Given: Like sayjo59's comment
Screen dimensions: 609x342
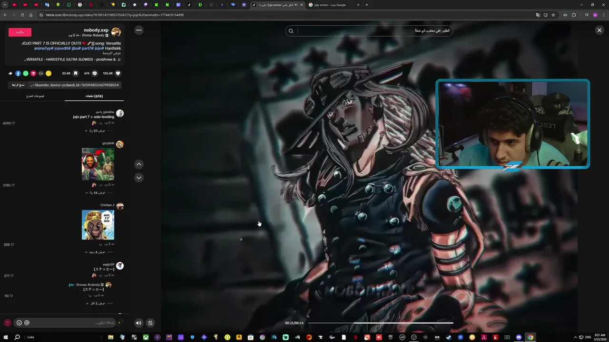Looking at the screenshot, I should pyautogui.click(x=12, y=275).
